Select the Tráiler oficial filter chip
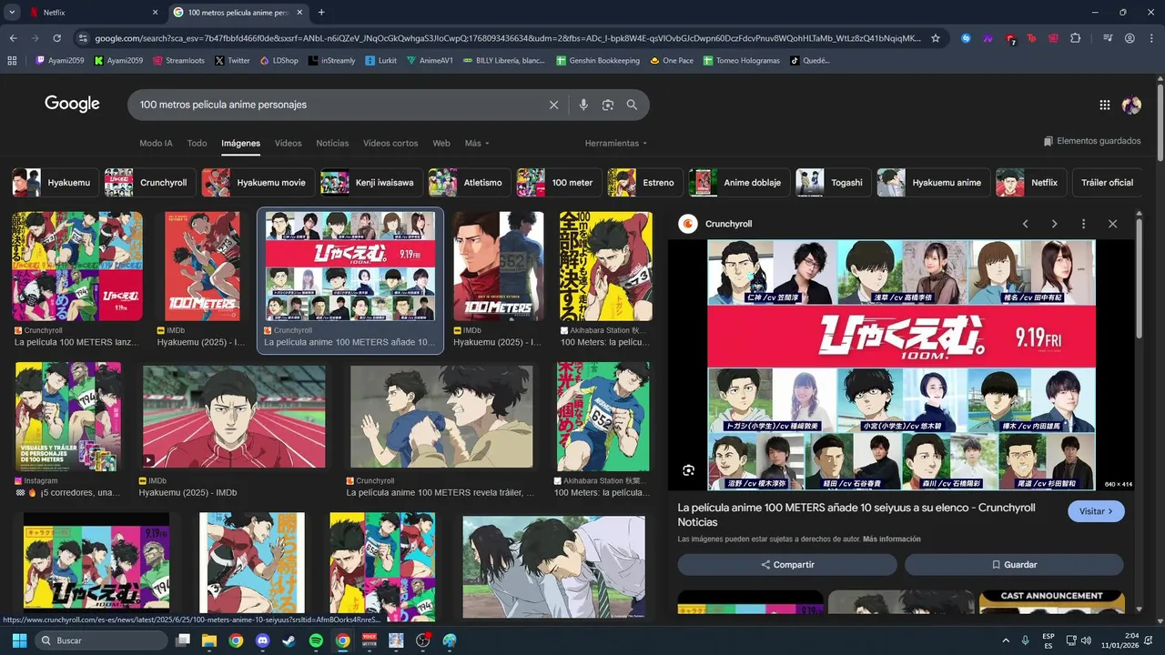This screenshot has width=1165, height=655. [x=1107, y=183]
